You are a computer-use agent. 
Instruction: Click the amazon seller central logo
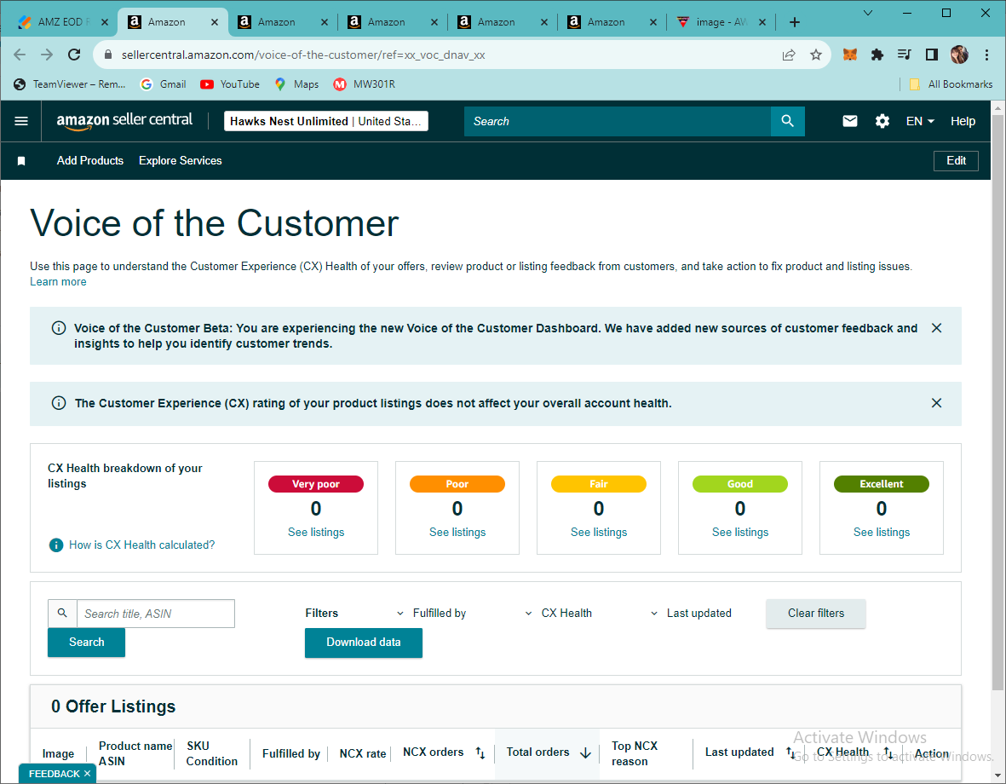tap(124, 121)
